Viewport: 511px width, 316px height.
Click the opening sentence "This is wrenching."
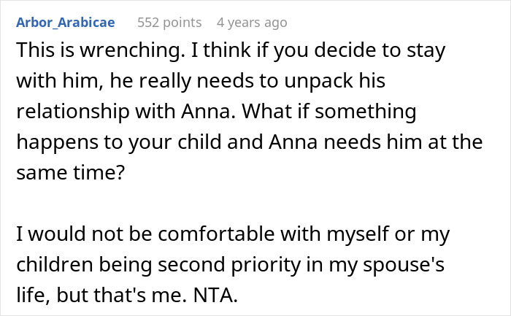(84, 53)
